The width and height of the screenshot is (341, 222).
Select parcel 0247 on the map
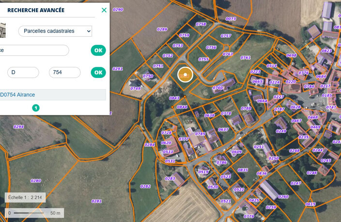click(296, 183)
